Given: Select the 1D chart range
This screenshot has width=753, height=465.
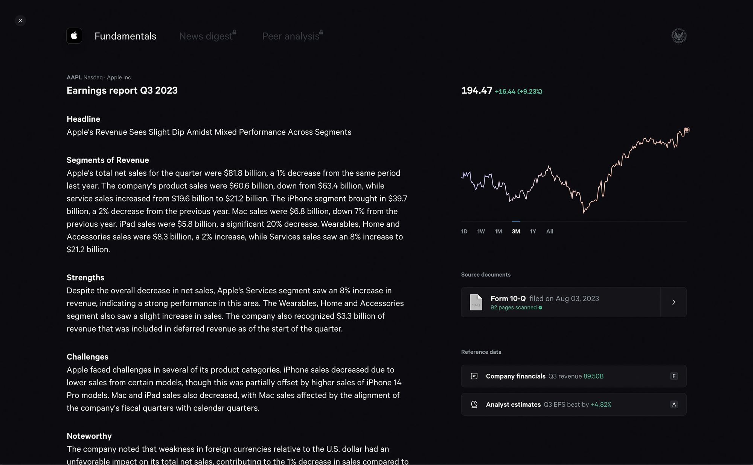Looking at the screenshot, I should pos(464,232).
